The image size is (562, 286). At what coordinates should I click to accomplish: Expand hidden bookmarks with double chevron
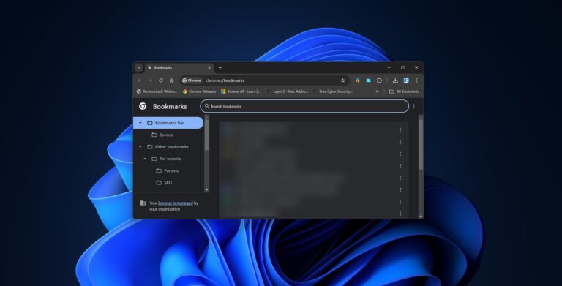(377, 91)
